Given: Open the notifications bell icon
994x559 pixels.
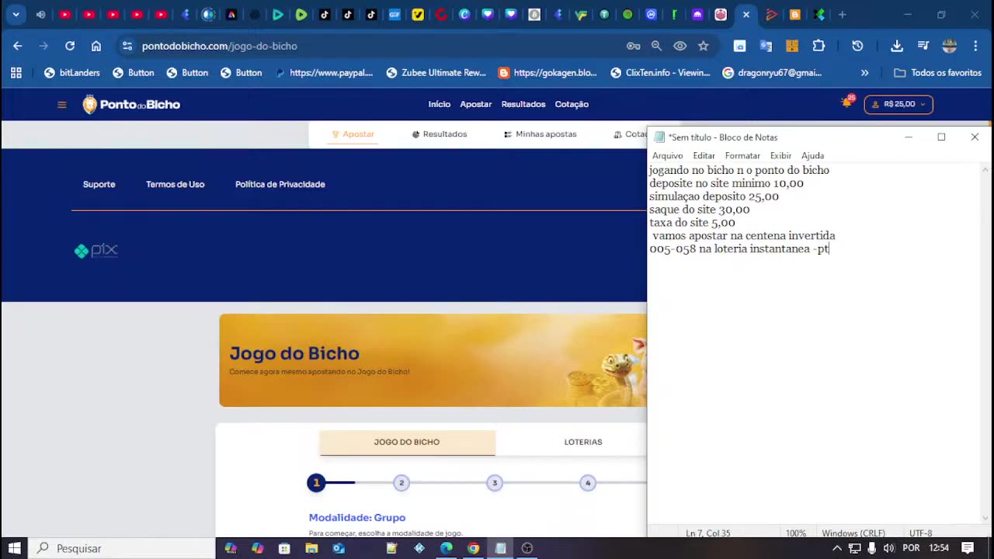Looking at the screenshot, I should tap(846, 103).
